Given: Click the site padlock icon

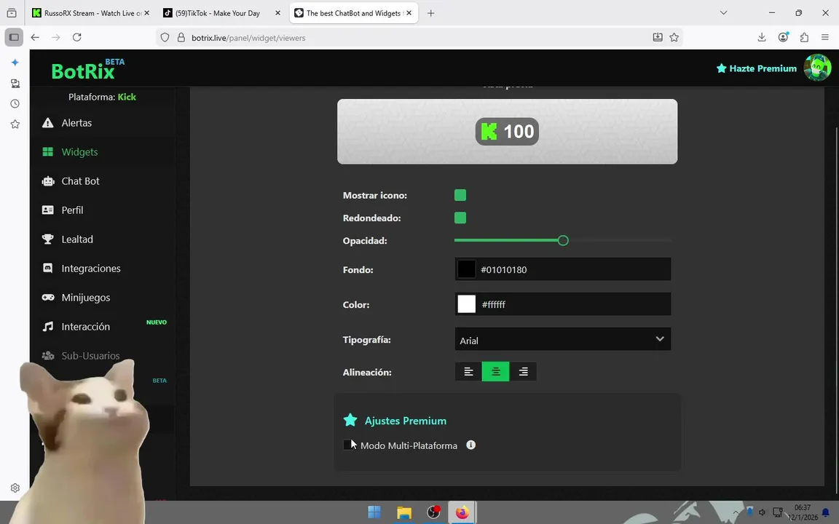Looking at the screenshot, I should 181,37.
